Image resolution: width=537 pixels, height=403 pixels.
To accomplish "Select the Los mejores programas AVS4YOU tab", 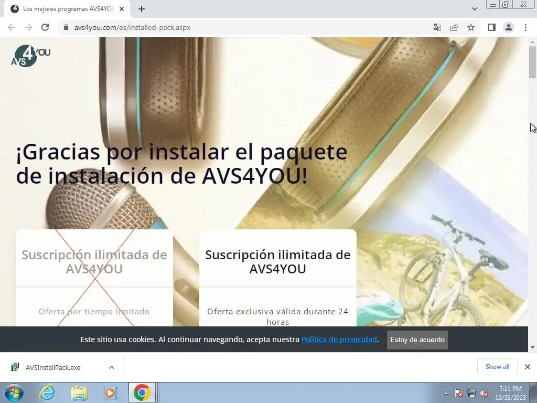I will coord(67,9).
